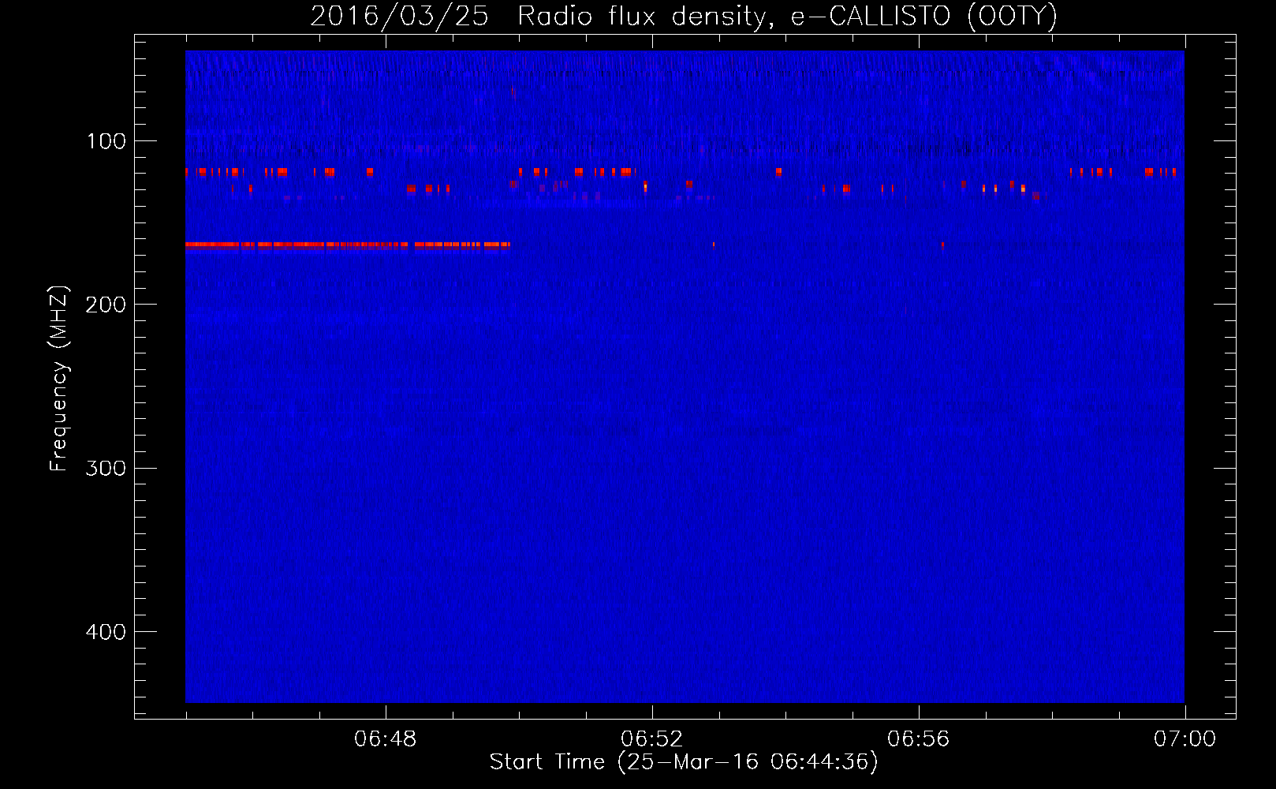Click the 300 frequency tick label
Screen dimensions: 1276x789
click(106, 468)
